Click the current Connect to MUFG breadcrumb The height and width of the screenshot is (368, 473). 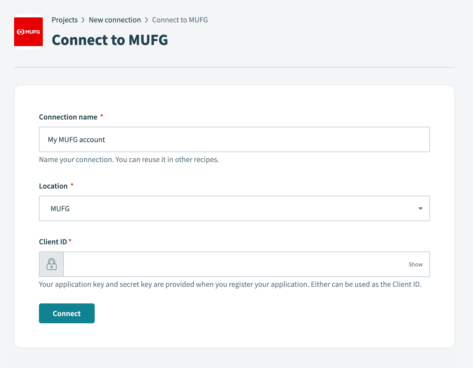[x=180, y=20]
